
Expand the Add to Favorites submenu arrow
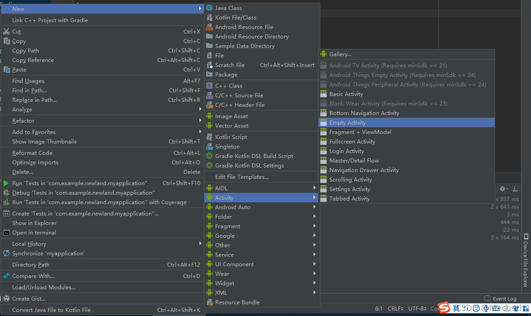[200, 132]
